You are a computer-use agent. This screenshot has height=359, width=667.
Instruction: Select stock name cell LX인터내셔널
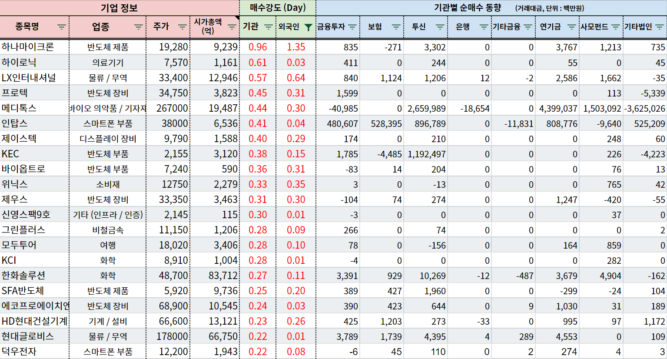[34, 78]
